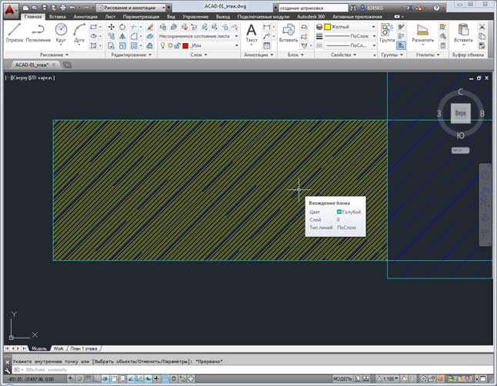Screen dimensions: 497x386
Task: Select the Полилиния (polyline) tool
Action: (x=38, y=32)
